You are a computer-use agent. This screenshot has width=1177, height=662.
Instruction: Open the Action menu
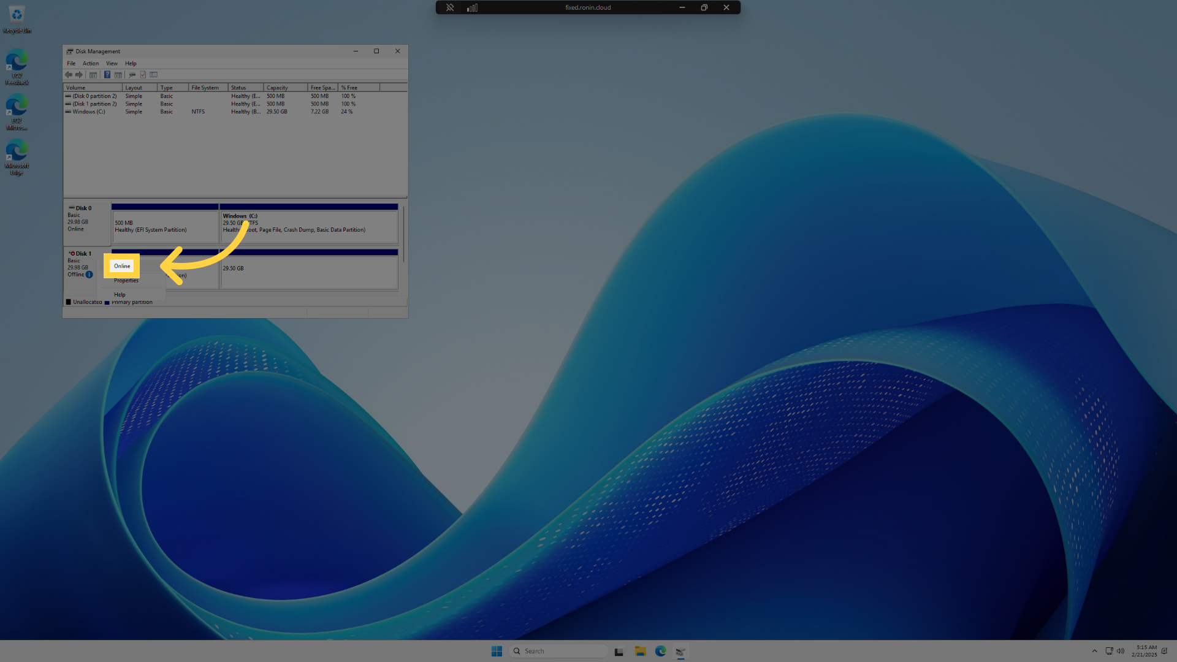(x=91, y=63)
